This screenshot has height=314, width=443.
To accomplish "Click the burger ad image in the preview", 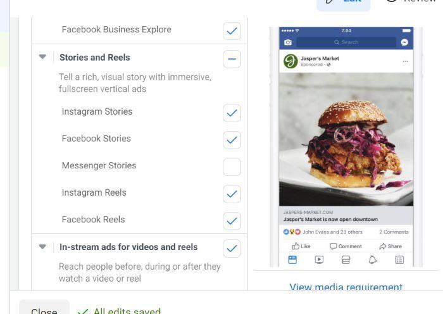I will [x=346, y=139].
